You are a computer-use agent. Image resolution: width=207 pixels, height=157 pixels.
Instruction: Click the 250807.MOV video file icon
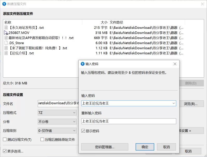click(6, 33)
